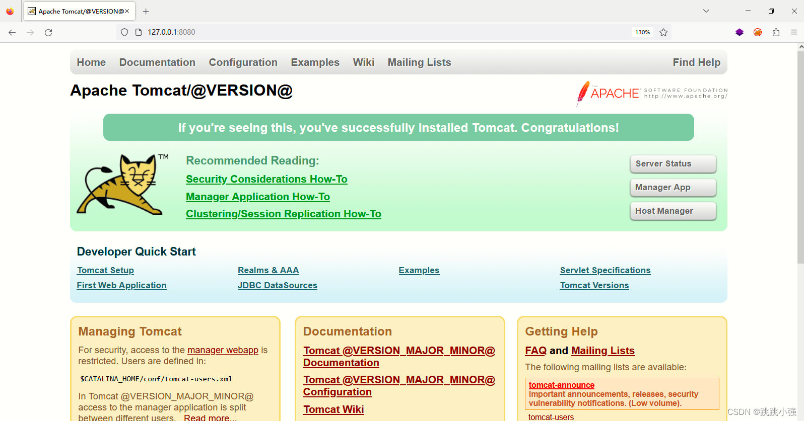Image resolution: width=804 pixels, height=421 pixels.
Task: Open the shield tracking protection icon
Action: point(124,32)
